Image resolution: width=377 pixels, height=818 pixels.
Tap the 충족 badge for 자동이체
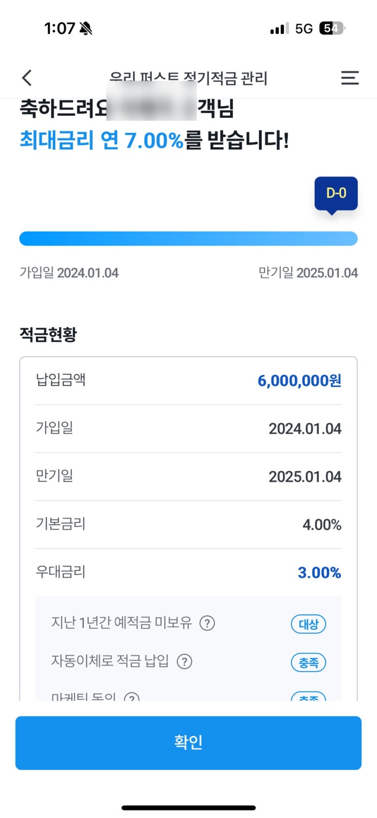[x=309, y=663]
